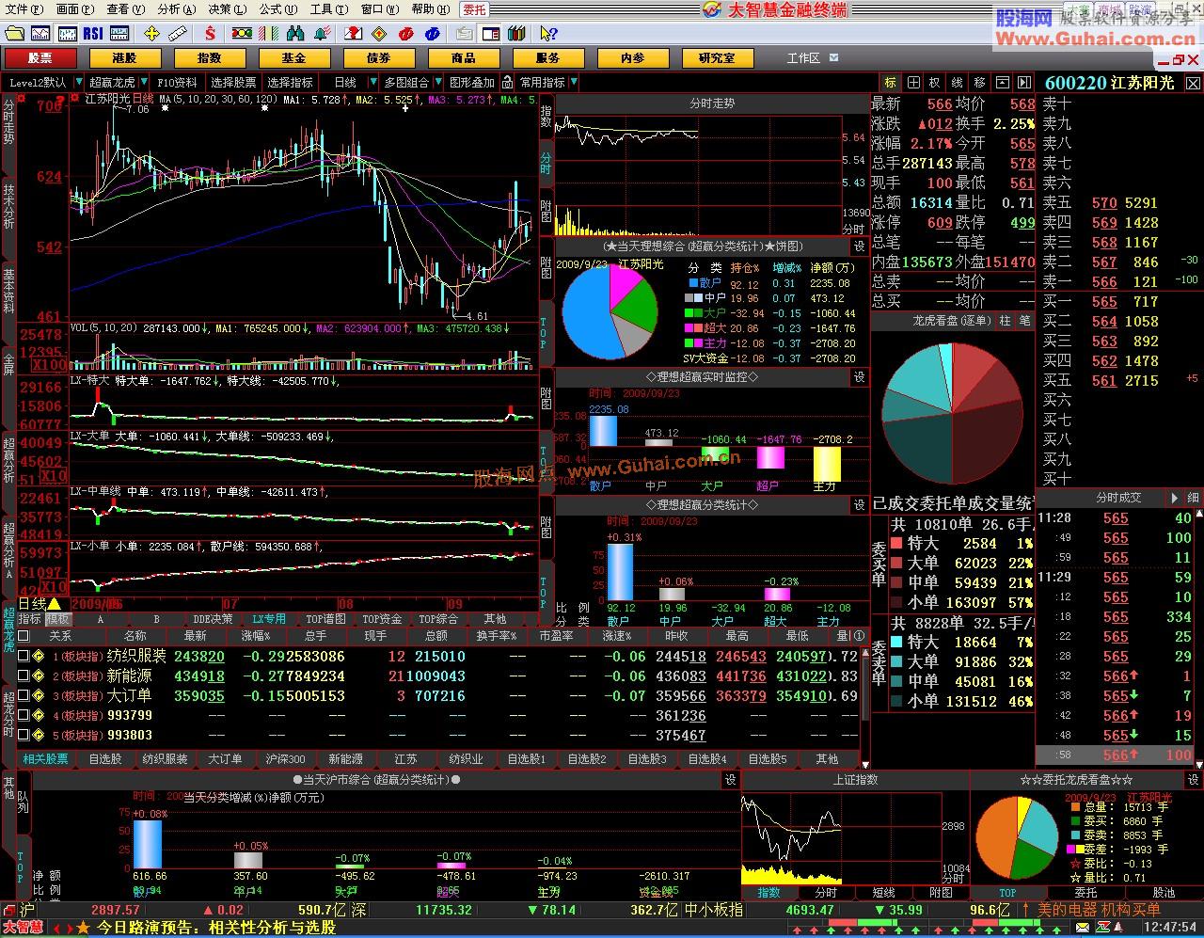Click the arrow question-mark help icon
The image size is (1204, 938).
point(548,34)
